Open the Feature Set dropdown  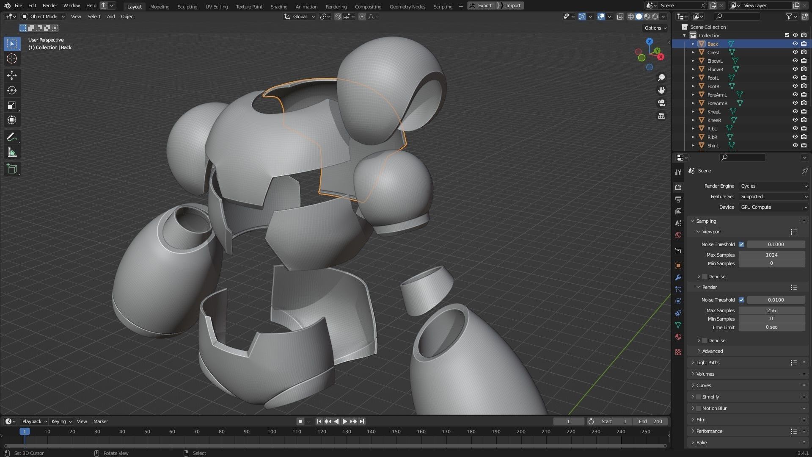[773, 197]
